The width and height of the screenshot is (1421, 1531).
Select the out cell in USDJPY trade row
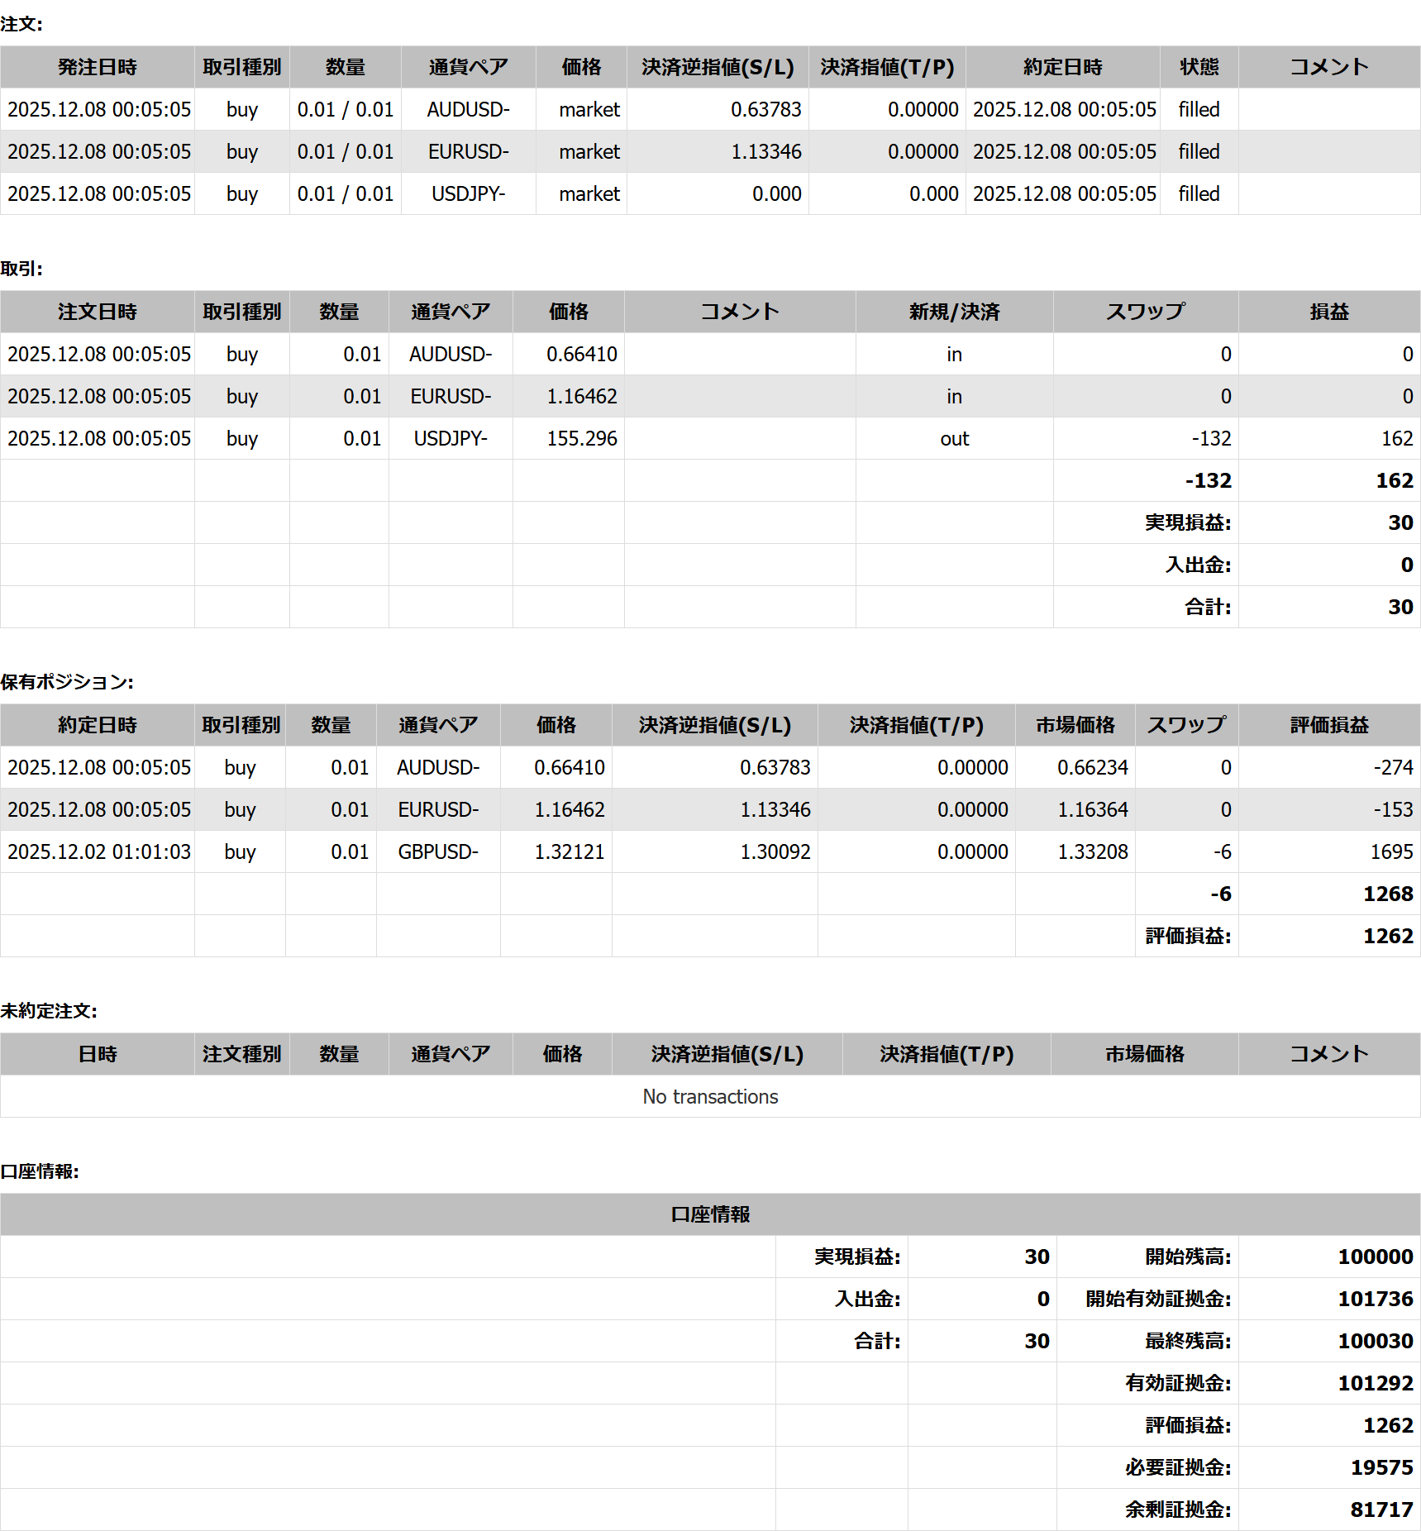pos(954,438)
